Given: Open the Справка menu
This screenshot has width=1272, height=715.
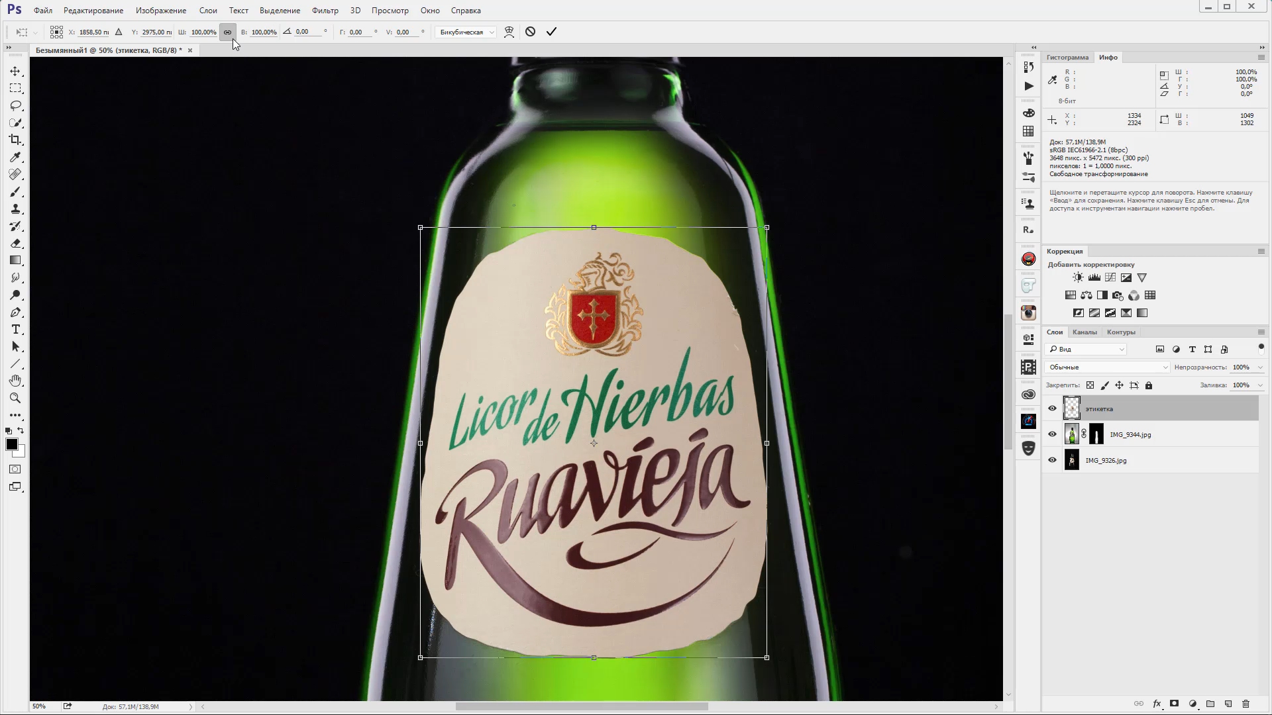Looking at the screenshot, I should tap(466, 11).
